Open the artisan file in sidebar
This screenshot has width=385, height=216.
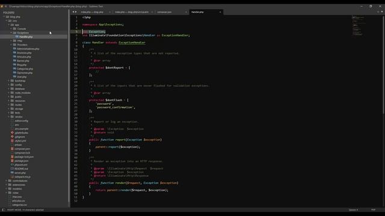click(x=18, y=145)
